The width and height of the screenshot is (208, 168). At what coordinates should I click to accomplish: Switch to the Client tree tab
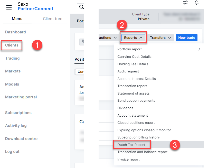[52, 19]
